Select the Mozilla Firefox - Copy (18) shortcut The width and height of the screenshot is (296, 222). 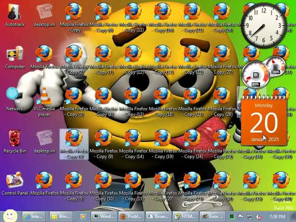[x=163, y=102]
